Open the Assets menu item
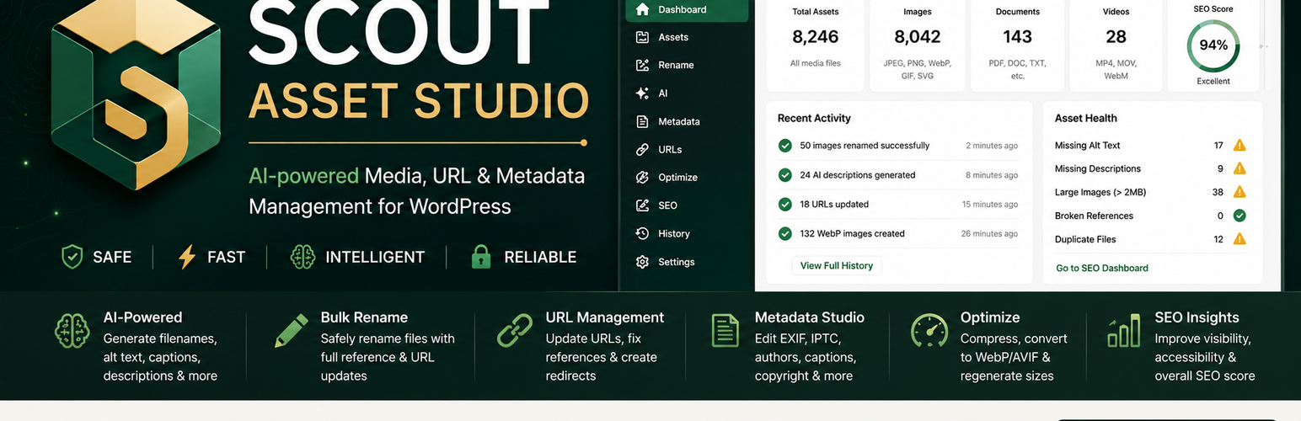This screenshot has width=1301, height=421. 687,37
